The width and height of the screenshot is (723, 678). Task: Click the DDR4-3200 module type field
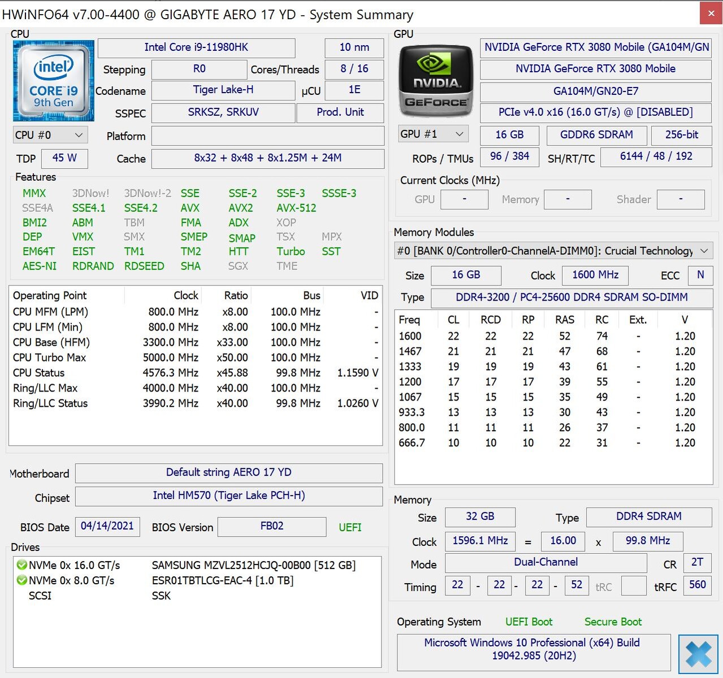click(x=572, y=298)
